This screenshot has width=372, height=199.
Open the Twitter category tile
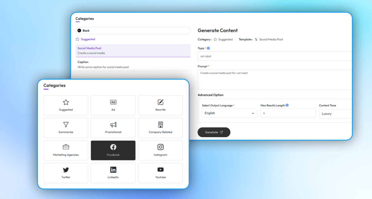66,173
